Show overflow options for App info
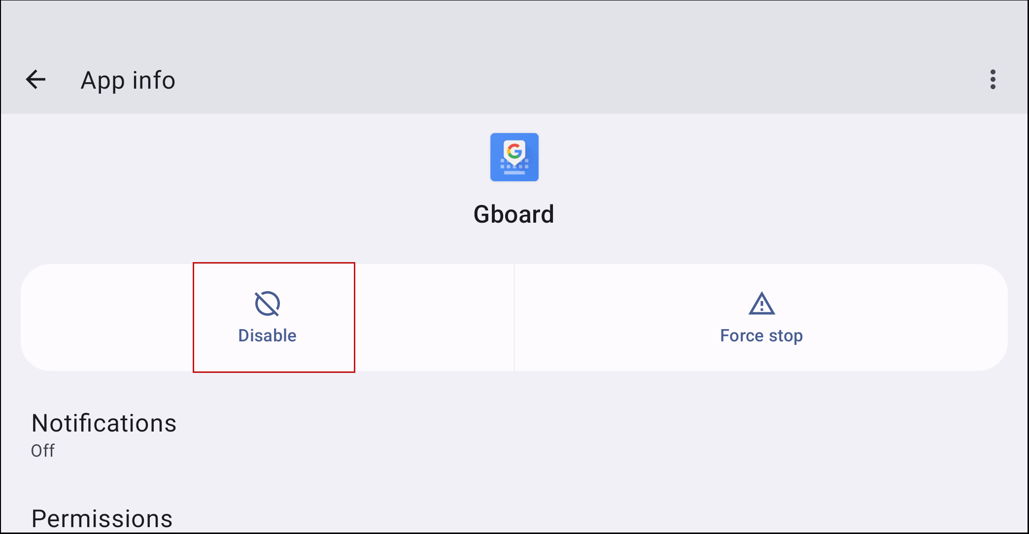 tap(993, 79)
